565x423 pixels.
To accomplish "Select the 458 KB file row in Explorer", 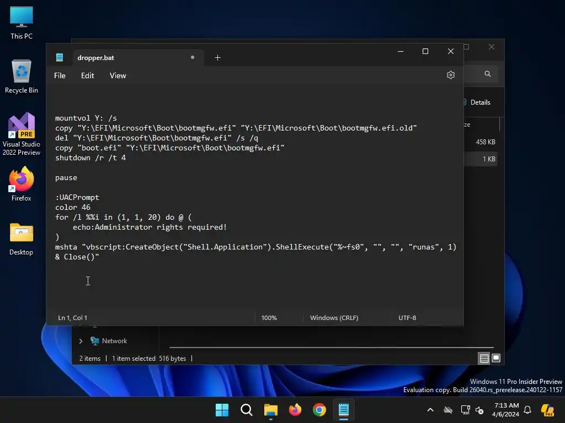I will coord(482,142).
